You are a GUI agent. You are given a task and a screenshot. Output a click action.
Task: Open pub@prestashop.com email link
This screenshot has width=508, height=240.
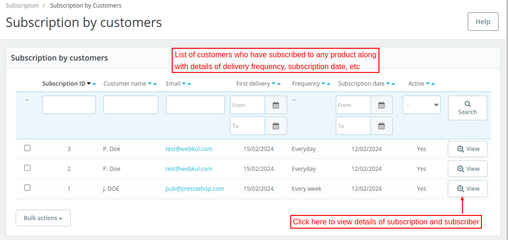194,189
